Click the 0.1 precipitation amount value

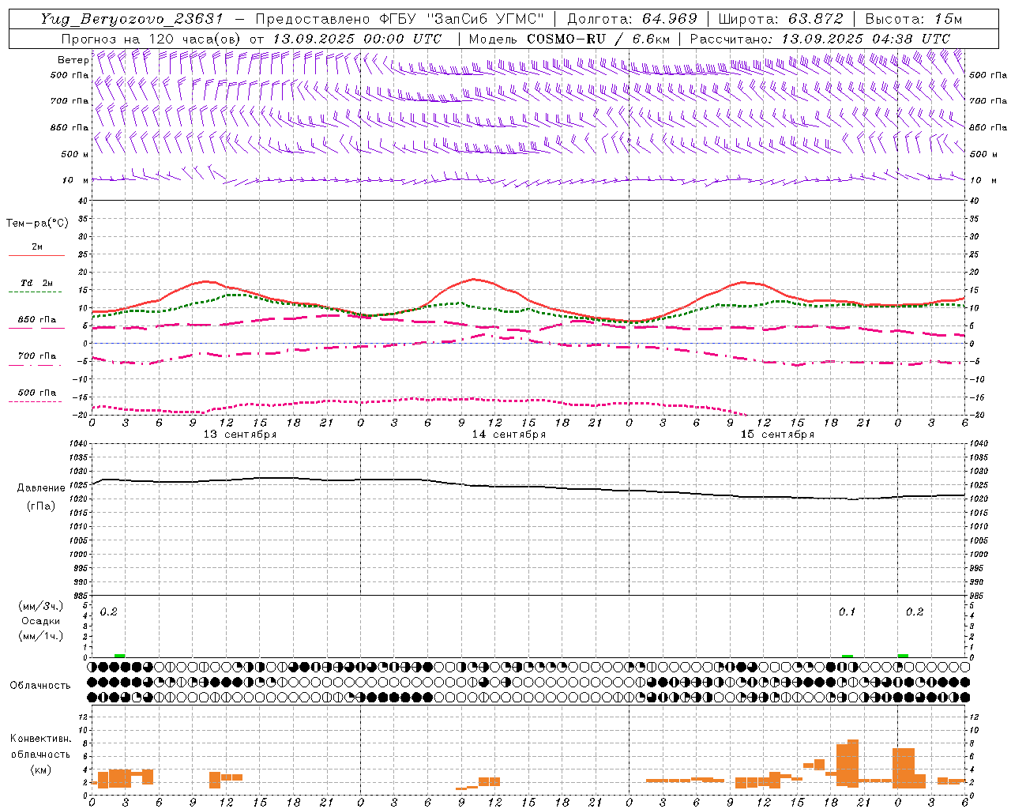(x=847, y=612)
